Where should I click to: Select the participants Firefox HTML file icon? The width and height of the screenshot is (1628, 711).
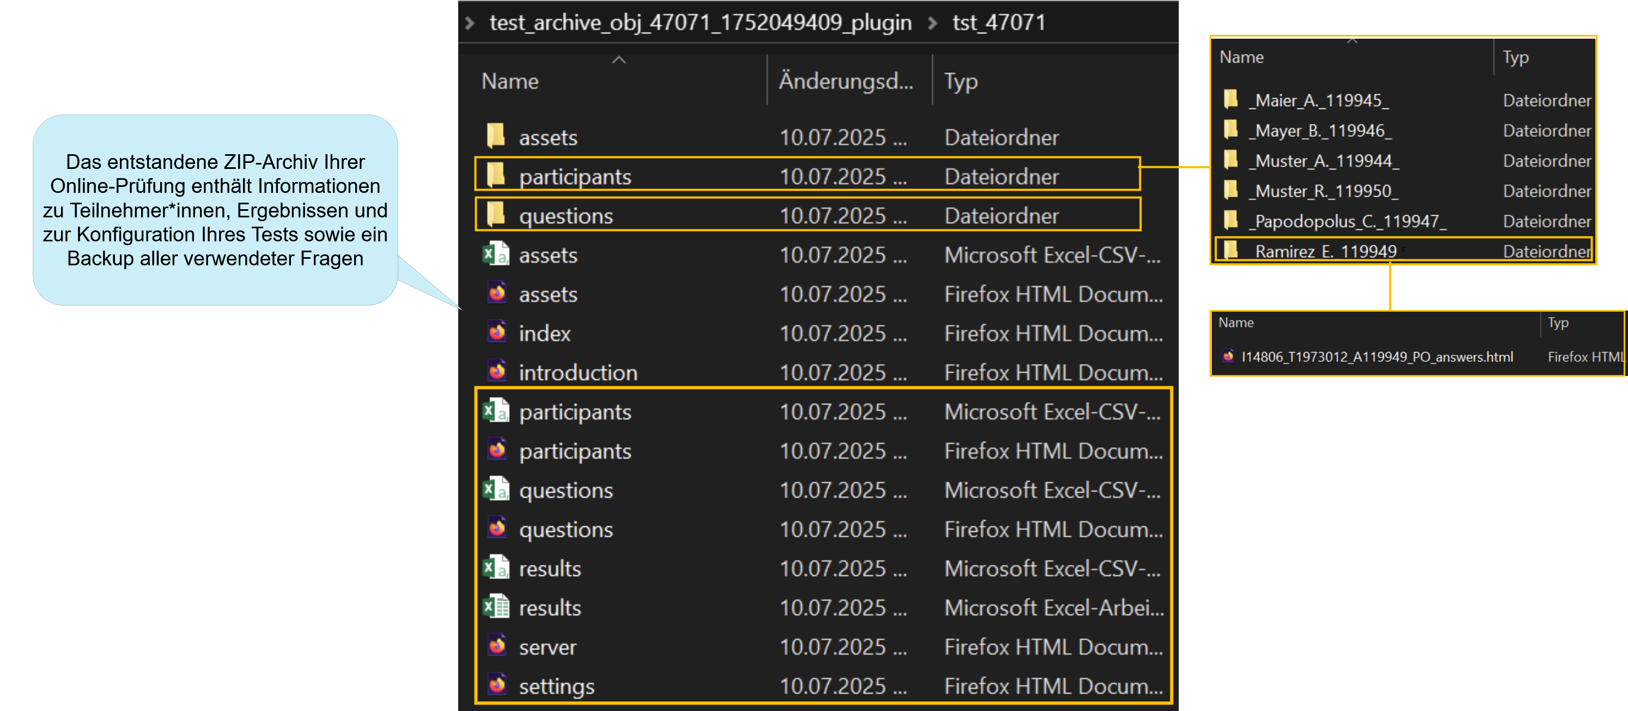(497, 450)
